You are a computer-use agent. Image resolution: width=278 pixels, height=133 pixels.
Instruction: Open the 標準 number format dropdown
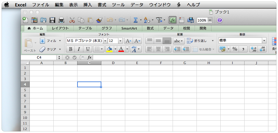point(264,41)
